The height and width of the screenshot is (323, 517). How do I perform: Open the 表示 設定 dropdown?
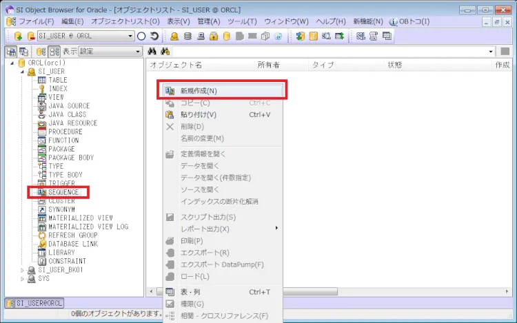coord(138,52)
